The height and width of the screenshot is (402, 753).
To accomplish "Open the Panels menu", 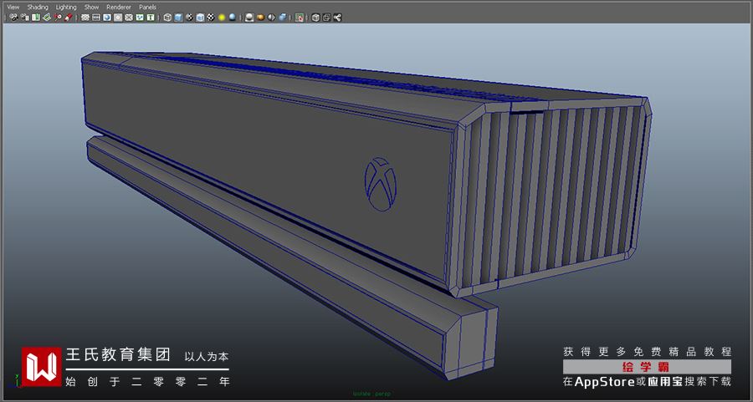I will coord(147,8).
